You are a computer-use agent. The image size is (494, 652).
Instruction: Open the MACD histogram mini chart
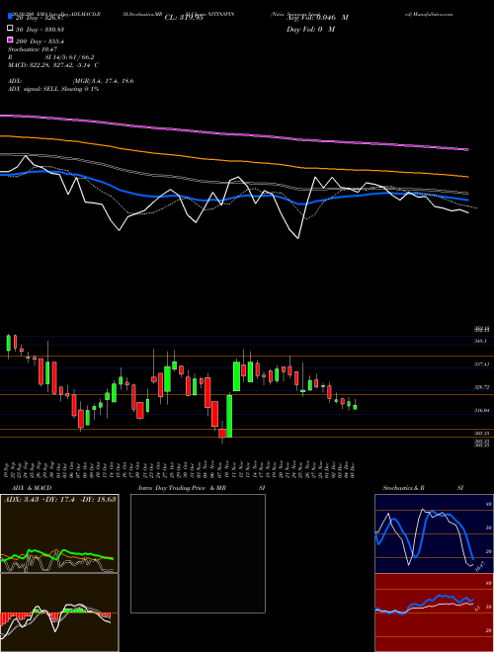[x=59, y=612]
